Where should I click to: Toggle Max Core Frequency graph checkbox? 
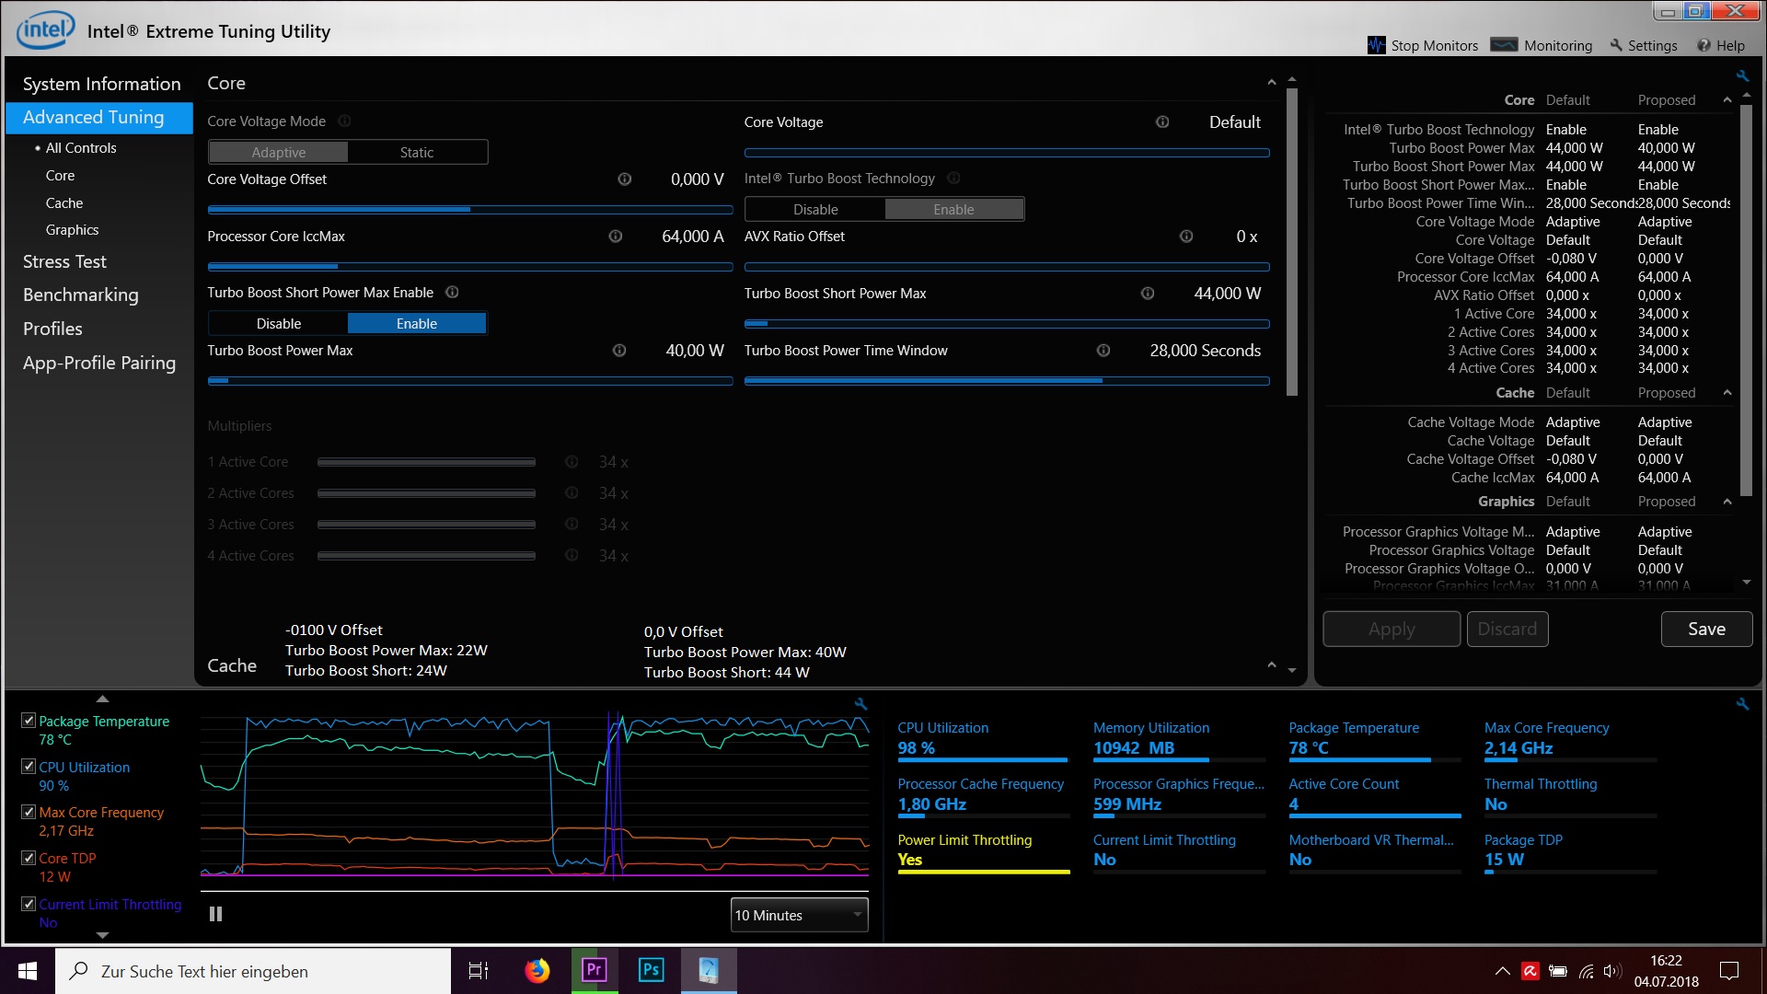tap(29, 812)
